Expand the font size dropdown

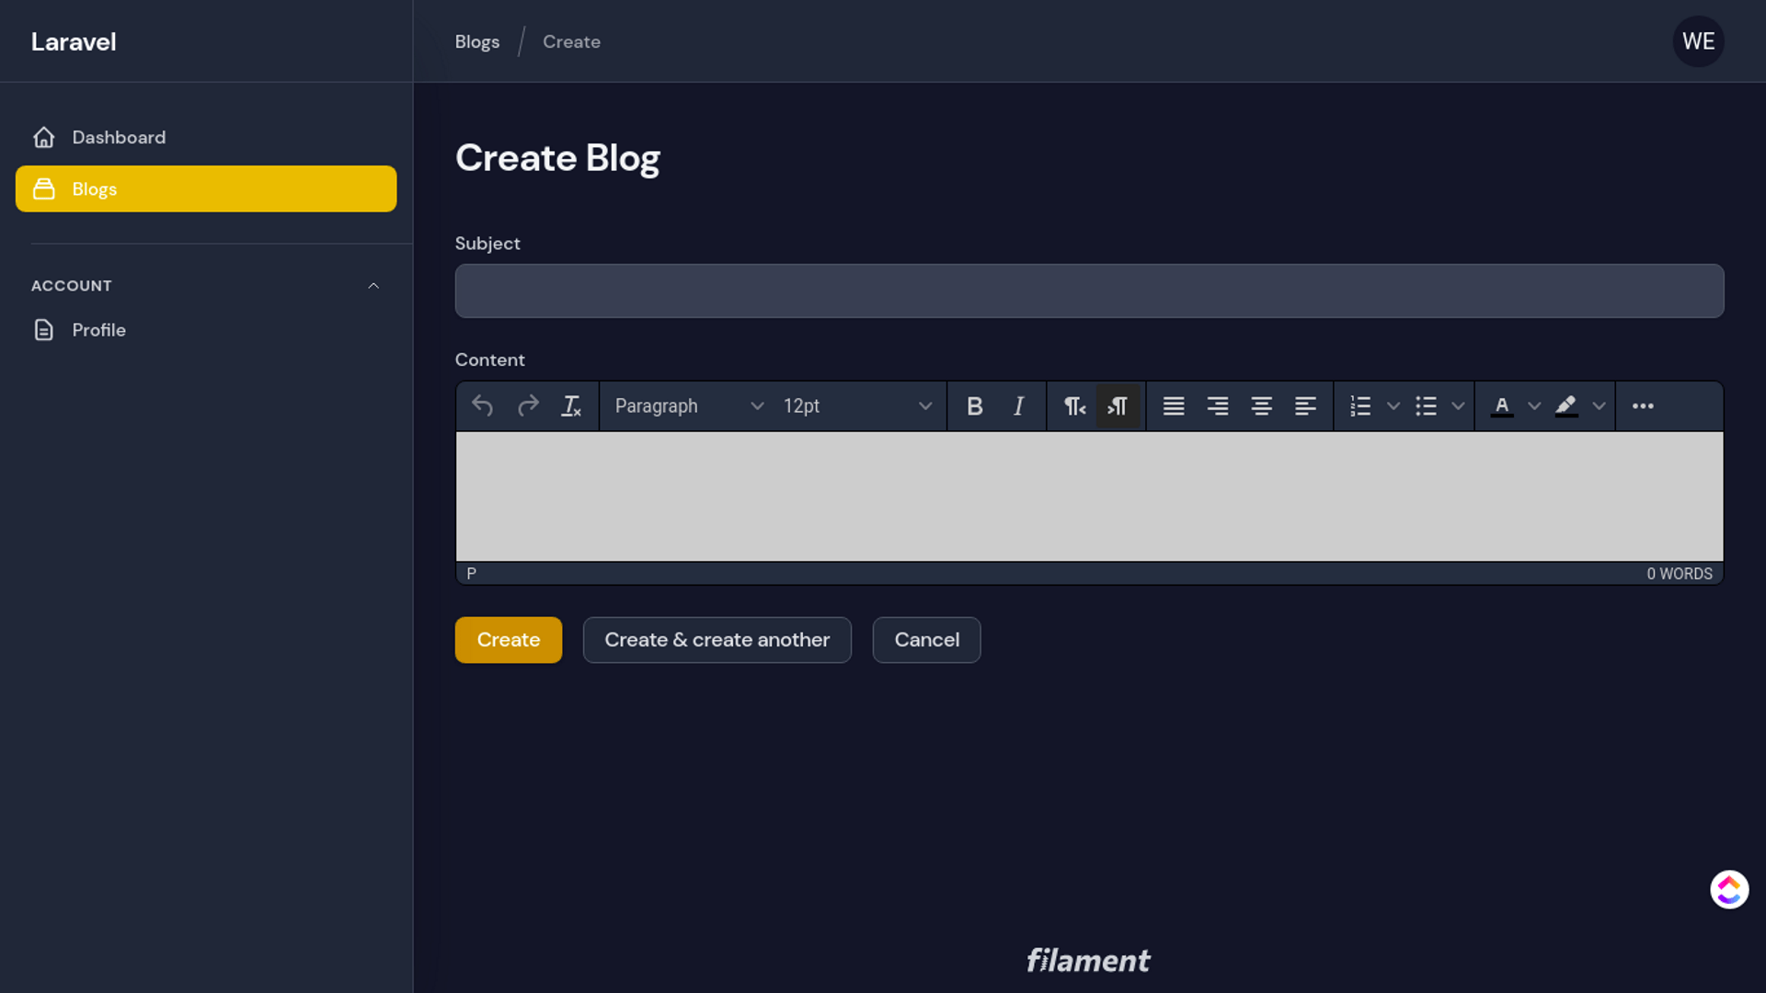tap(924, 405)
